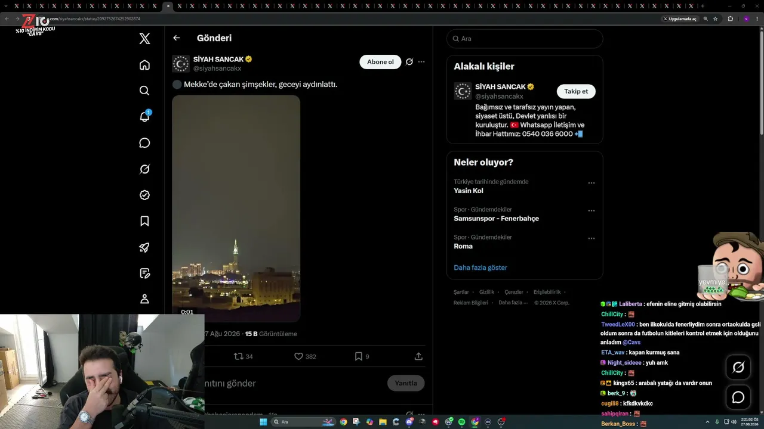Open Gizlilik footer link

pos(486,292)
